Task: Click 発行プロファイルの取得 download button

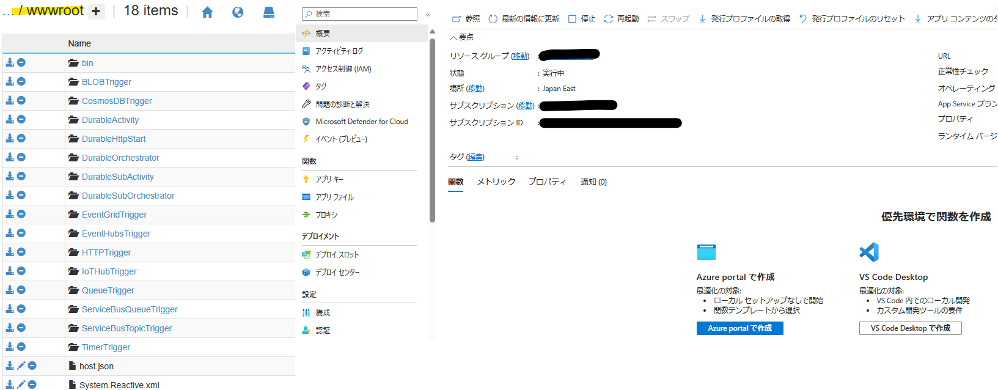Action: coord(744,19)
